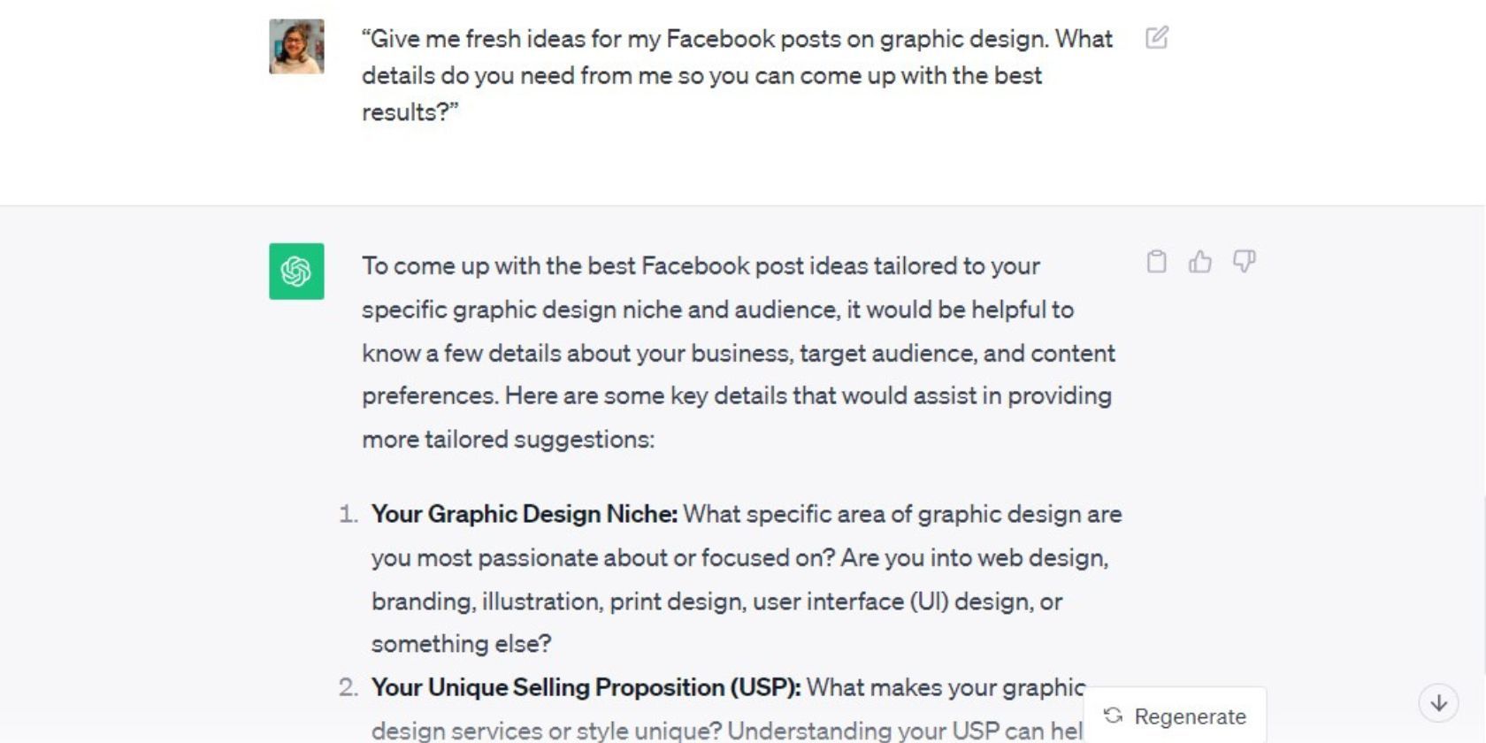1486x743 pixels.
Task: Copy the response with the clipboard icon
Action: (1156, 262)
